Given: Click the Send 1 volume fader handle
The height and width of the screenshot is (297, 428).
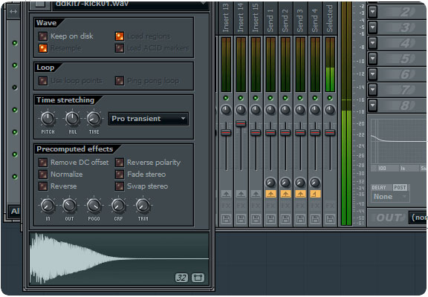Looking at the screenshot, I should (270, 133).
